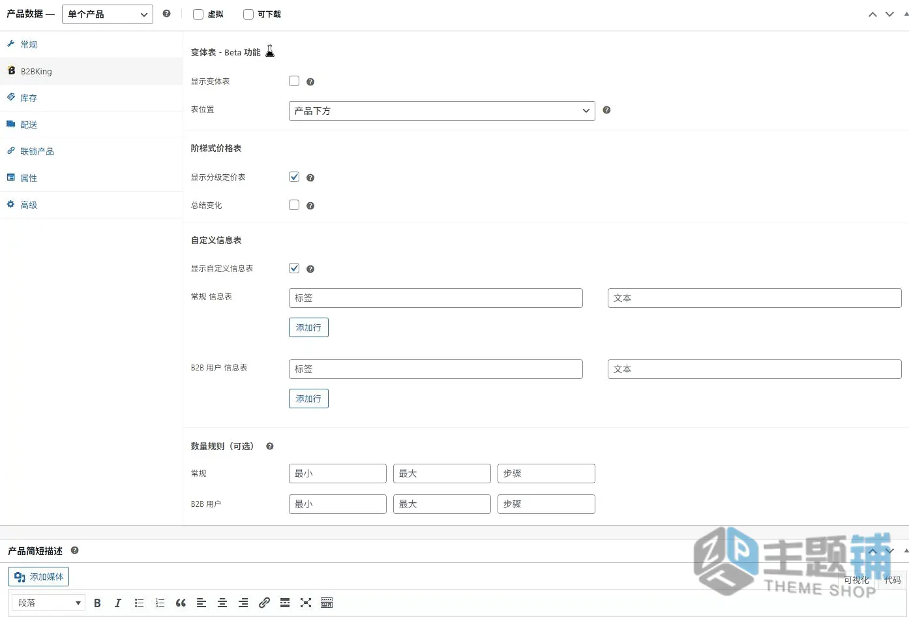Toggle italic formatting in editor toolbar
The image size is (909, 617).
point(118,603)
